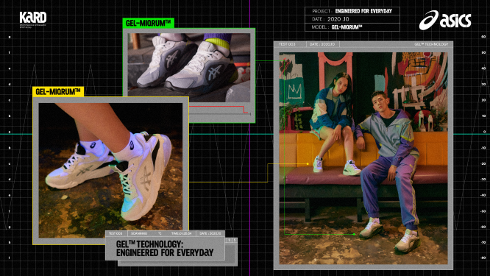
Task: Click the Project Engineered for Everyday field
Action: coord(352,11)
